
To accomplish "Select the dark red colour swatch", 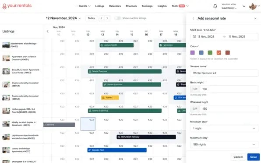I will [228, 53].
